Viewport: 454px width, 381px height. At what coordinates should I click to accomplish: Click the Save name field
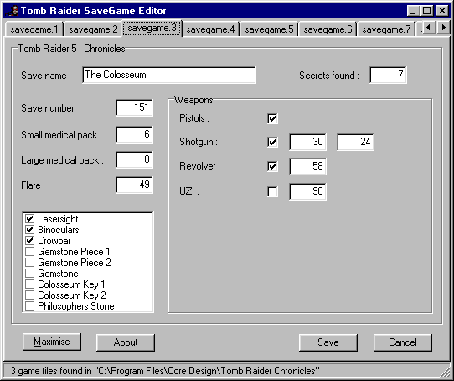click(169, 76)
